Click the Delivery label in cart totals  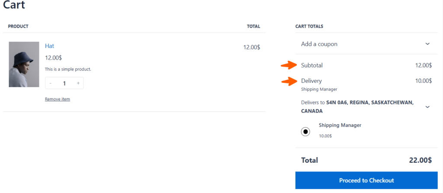(x=311, y=81)
